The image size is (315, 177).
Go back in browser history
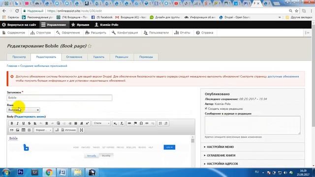click(x=4, y=11)
